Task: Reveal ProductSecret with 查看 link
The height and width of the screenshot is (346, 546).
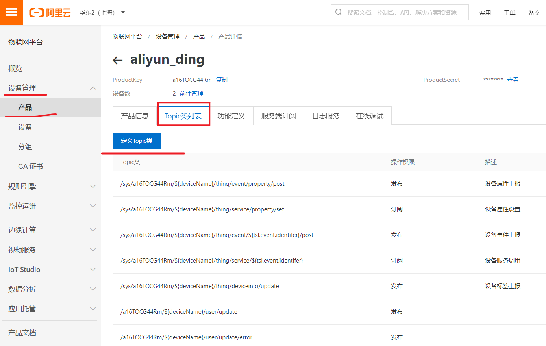Action: pyautogui.click(x=513, y=80)
